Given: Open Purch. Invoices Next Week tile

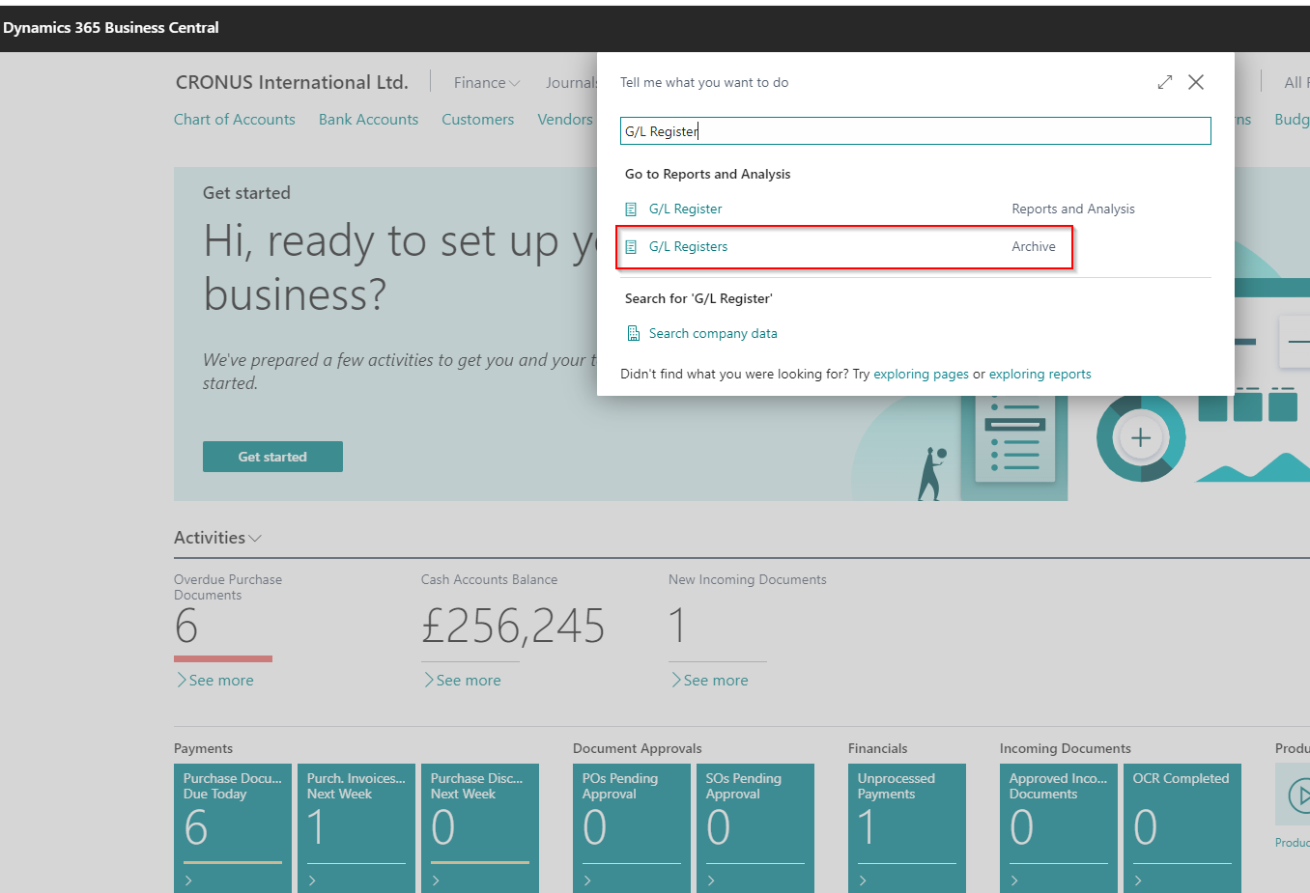Looking at the screenshot, I should pyautogui.click(x=356, y=827).
